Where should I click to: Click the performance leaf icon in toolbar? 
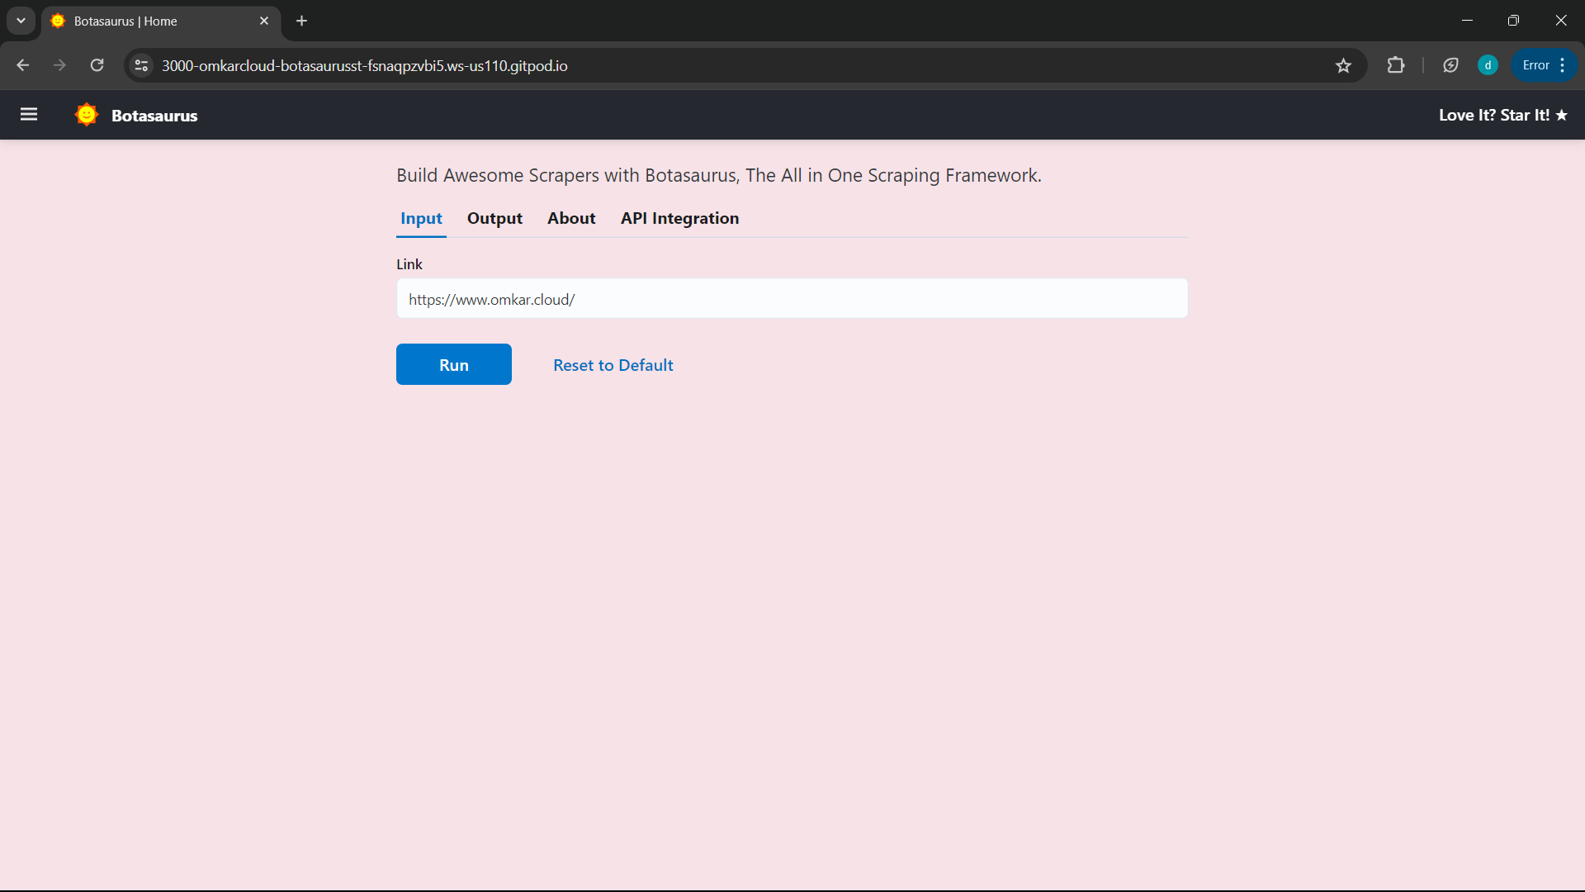coord(1450,65)
